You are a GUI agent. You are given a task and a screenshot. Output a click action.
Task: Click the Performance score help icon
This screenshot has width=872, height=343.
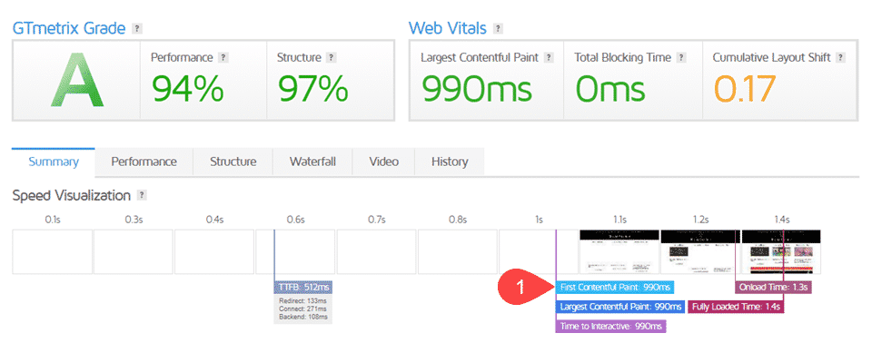click(223, 57)
